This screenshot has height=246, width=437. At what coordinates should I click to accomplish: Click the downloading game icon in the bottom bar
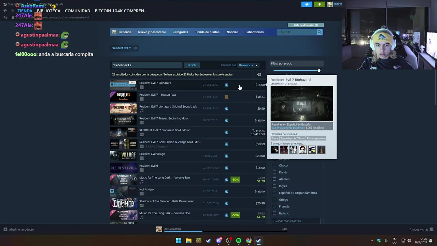(x=159, y=229)
